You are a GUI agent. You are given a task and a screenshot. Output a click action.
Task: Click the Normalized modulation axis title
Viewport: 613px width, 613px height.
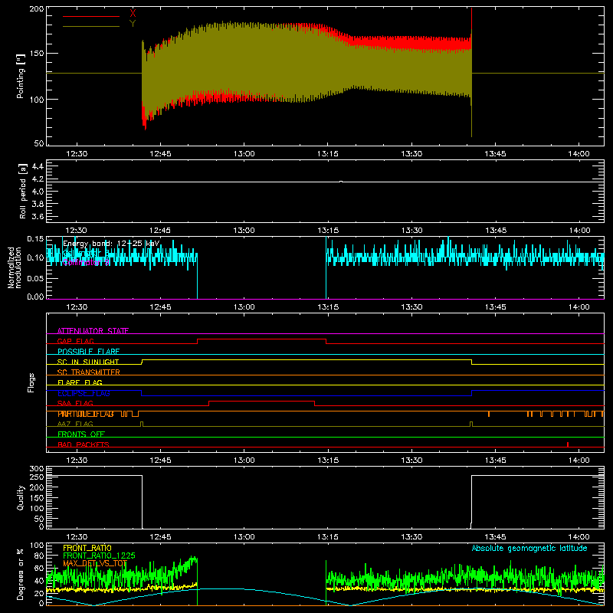click(15, 267)
